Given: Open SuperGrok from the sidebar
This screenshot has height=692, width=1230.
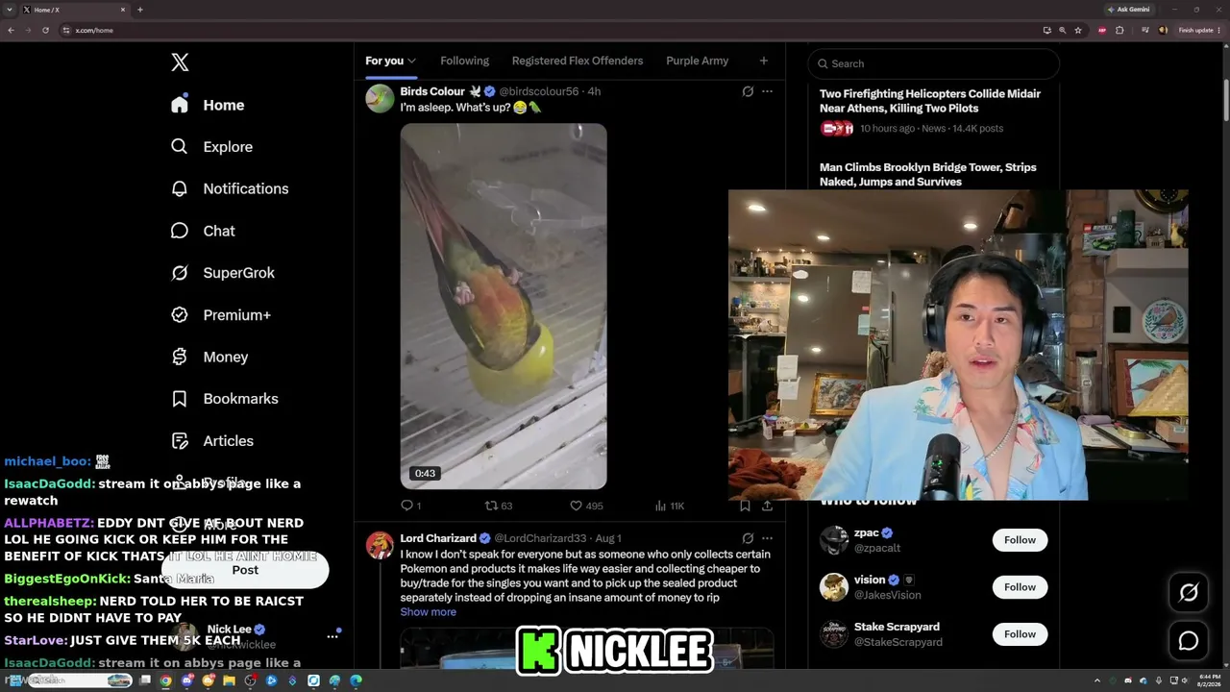Looking at the screenshot, I should pyautogui.click(x=222, y=273).
